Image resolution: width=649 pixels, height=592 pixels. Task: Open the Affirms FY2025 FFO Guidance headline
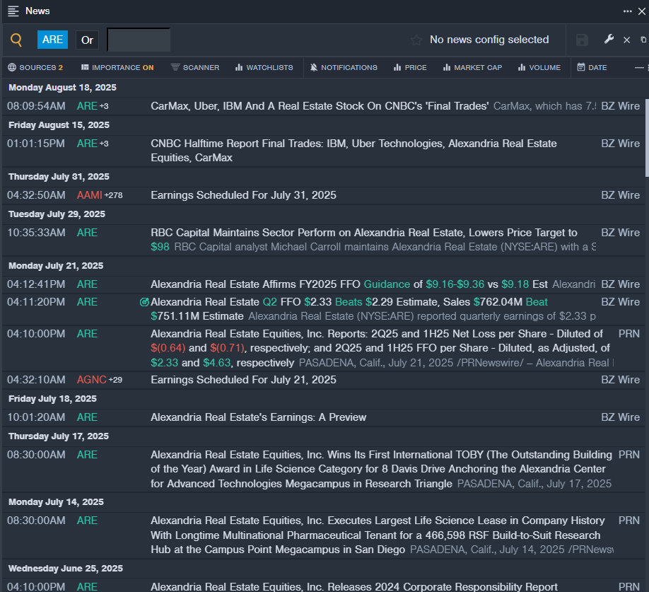(x=349, y=284)
